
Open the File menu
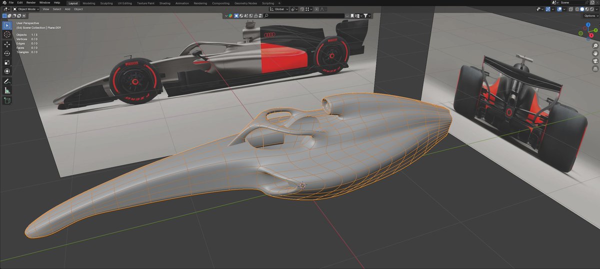[11, 2]
